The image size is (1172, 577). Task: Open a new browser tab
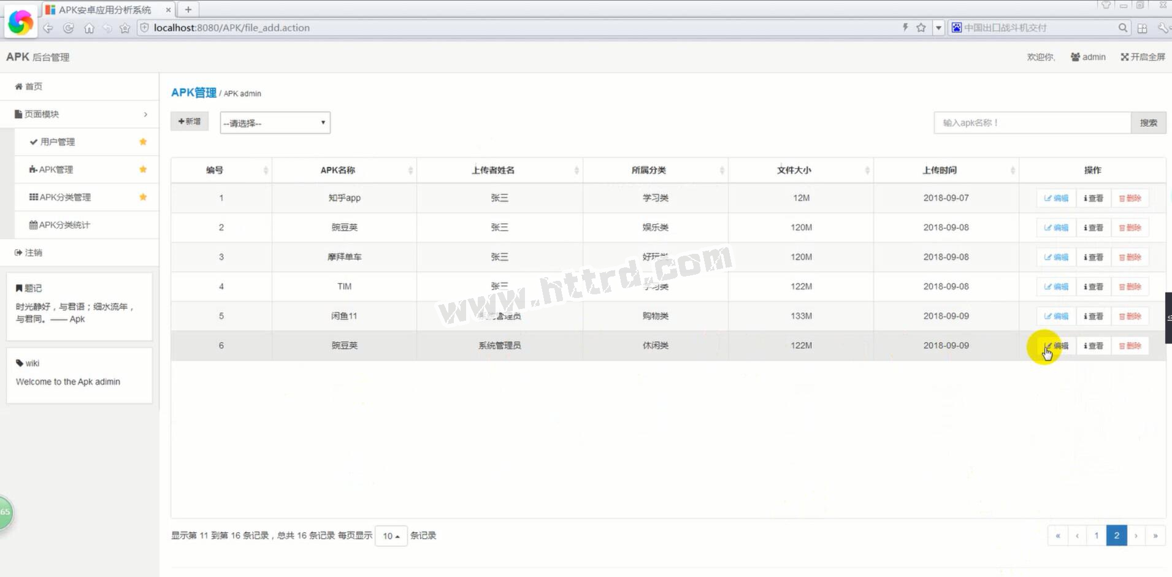(188, 10)
